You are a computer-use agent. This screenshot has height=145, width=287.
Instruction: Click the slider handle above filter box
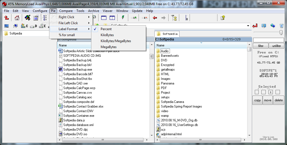coord(281,32)
